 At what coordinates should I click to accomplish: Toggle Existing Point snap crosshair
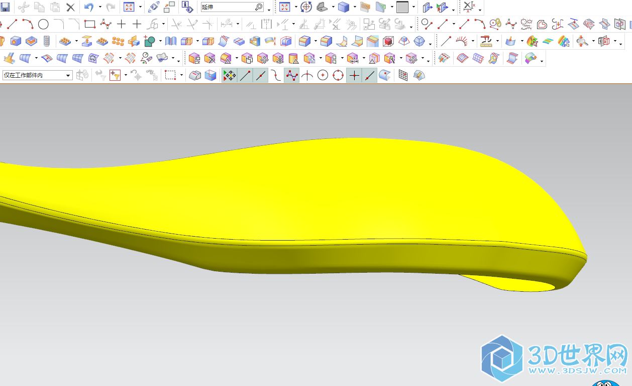pyautogui.click(x=354, y=75)
